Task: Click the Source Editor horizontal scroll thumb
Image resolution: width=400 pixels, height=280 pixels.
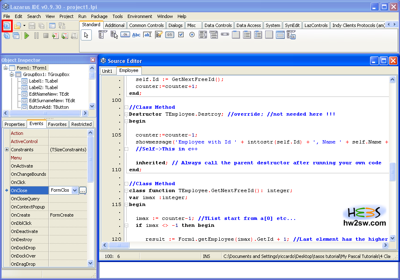Action: [119, 245]
